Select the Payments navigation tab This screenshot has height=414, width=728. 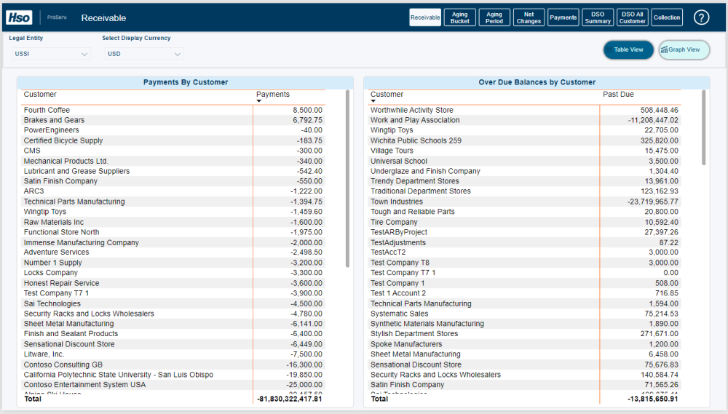pos(563,17)
